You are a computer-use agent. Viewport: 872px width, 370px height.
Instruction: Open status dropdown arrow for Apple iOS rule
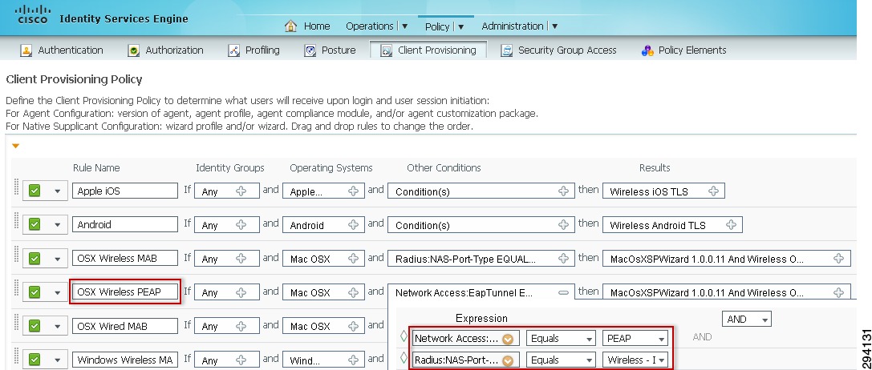point(57,191)
